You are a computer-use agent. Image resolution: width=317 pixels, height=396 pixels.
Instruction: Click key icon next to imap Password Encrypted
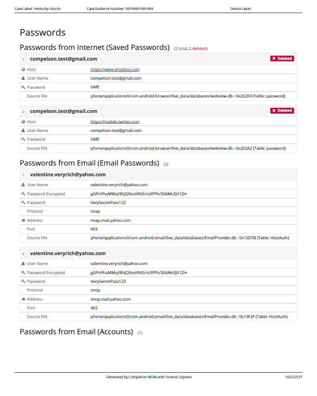click(x=23, y=194)
